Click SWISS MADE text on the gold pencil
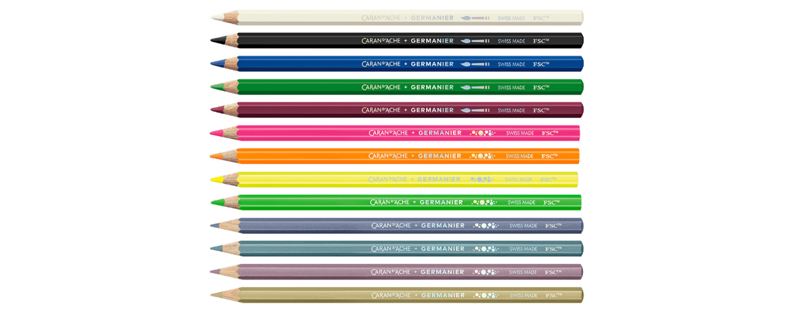This screenshot has width=795, height=312. coord(523,295)
